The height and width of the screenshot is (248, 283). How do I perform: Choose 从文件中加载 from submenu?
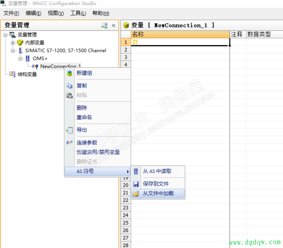[x=158, y=194]
